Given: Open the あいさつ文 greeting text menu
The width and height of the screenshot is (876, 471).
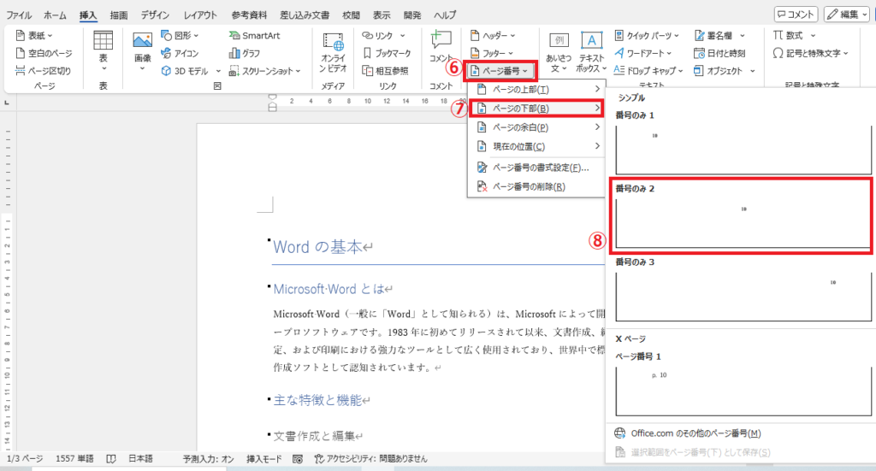Looking at the screenshot, I should (x=559, y=52).
